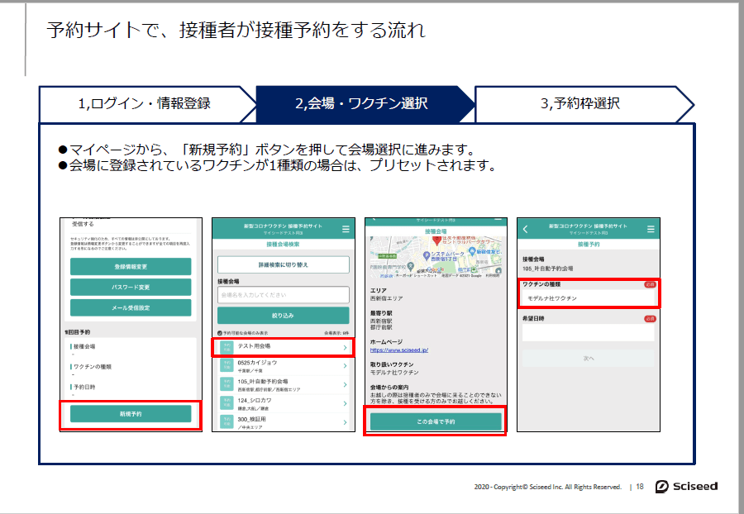Click the red map pin above 接種会場
This screenshot has height=514, width=744.
coord(436,240)
